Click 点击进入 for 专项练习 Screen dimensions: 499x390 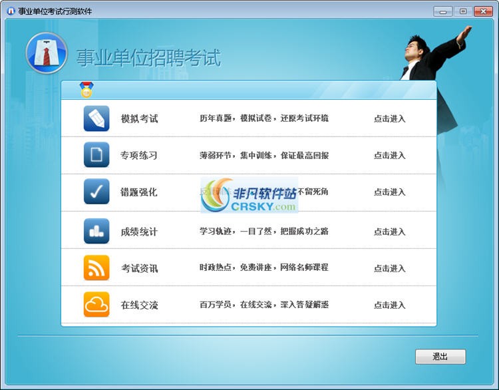(389, 155)
